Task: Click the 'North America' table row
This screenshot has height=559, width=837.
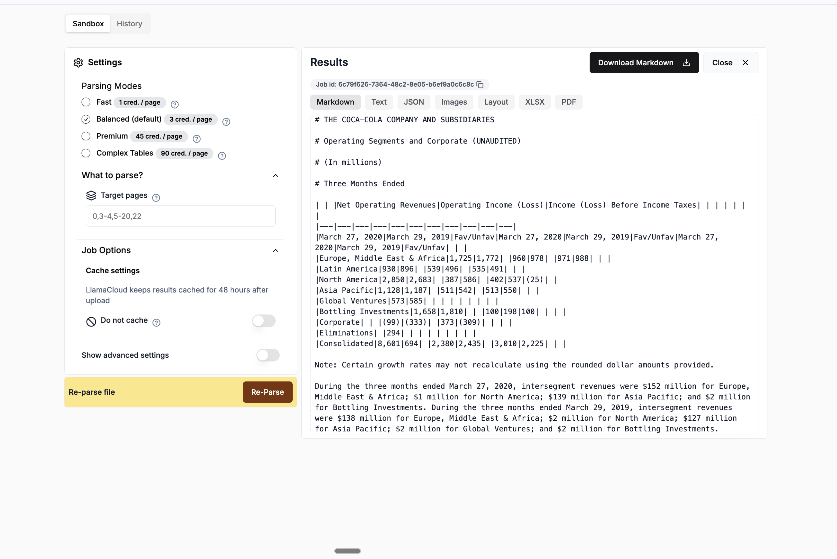Action: [x=436, y=280]
